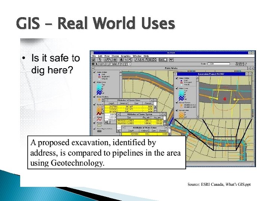Select the Hot Link tool

[x=118, y=64]
